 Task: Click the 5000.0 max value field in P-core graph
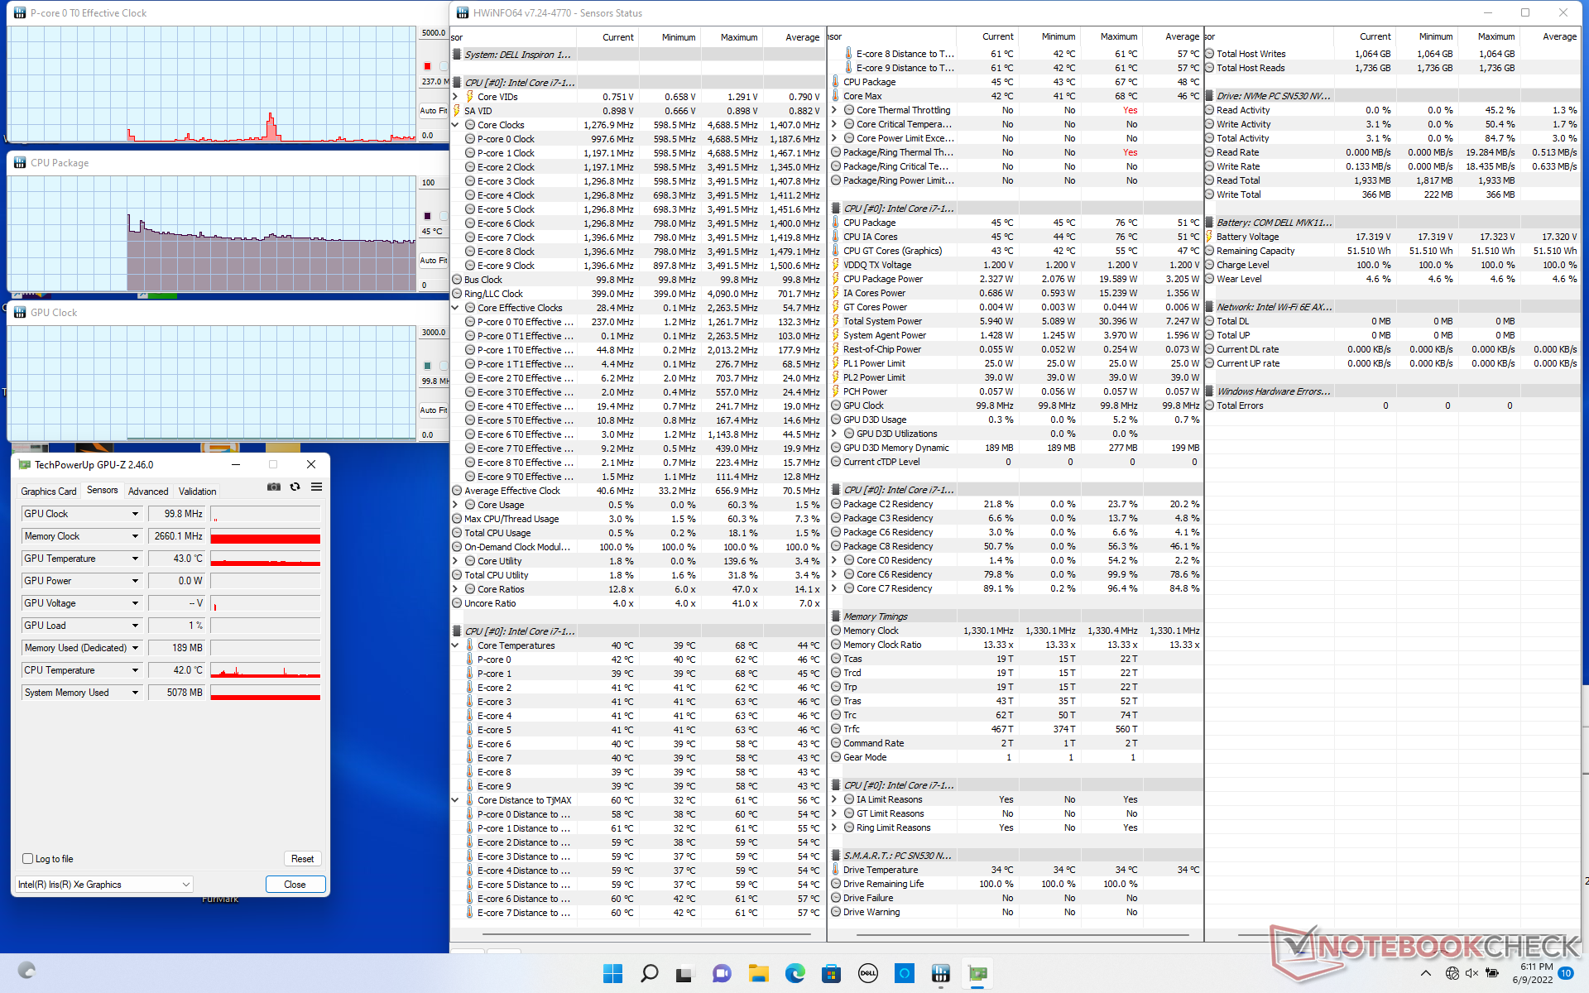click(434, 33)
